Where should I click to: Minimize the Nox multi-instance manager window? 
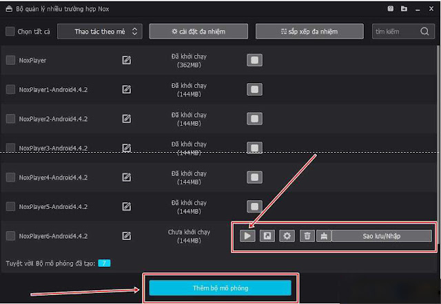click(418, 9)
